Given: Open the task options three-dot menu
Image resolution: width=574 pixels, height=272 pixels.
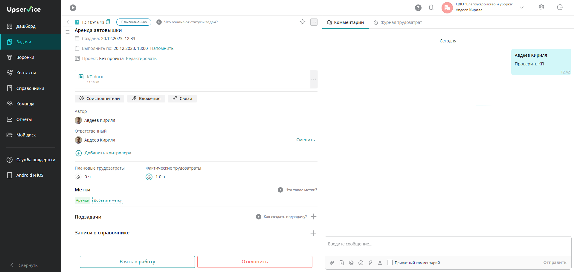Looking at the screenshot, I should (x=314, y=22).
